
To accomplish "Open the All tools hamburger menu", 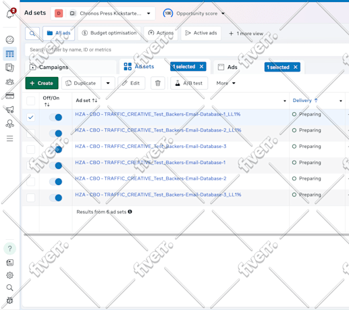I will 9,138.
